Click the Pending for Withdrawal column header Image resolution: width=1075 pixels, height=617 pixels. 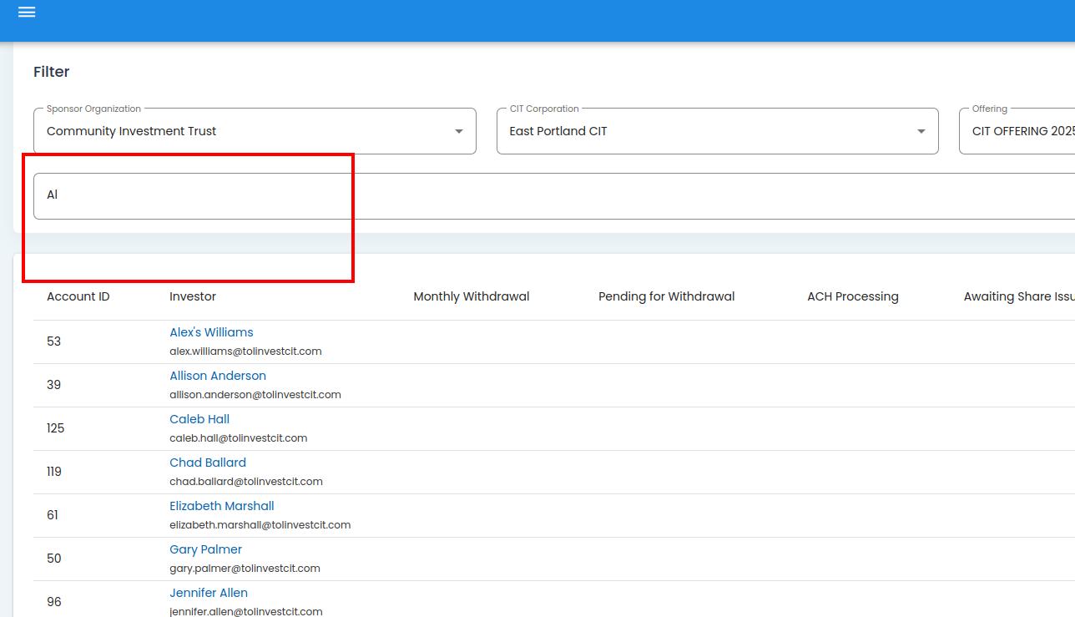tap(667, 296)
